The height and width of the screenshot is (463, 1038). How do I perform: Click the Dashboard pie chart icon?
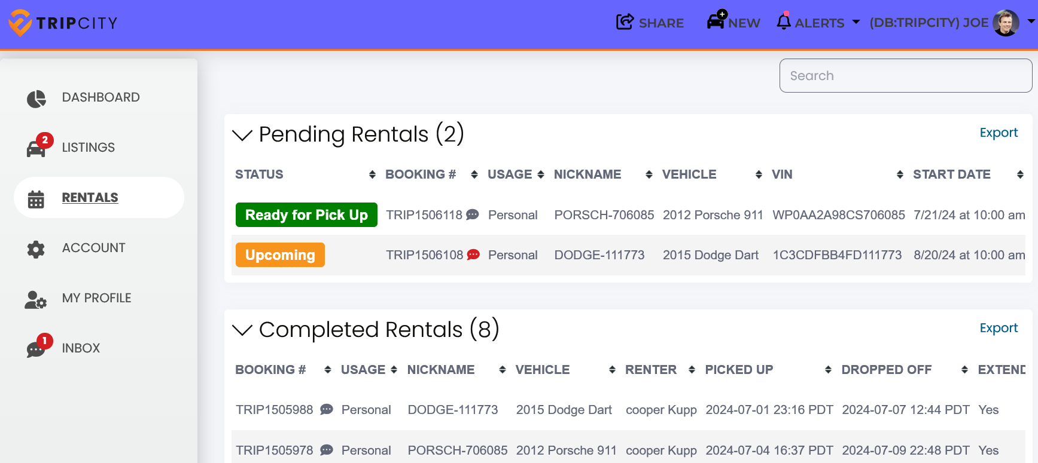coord(36,98)
